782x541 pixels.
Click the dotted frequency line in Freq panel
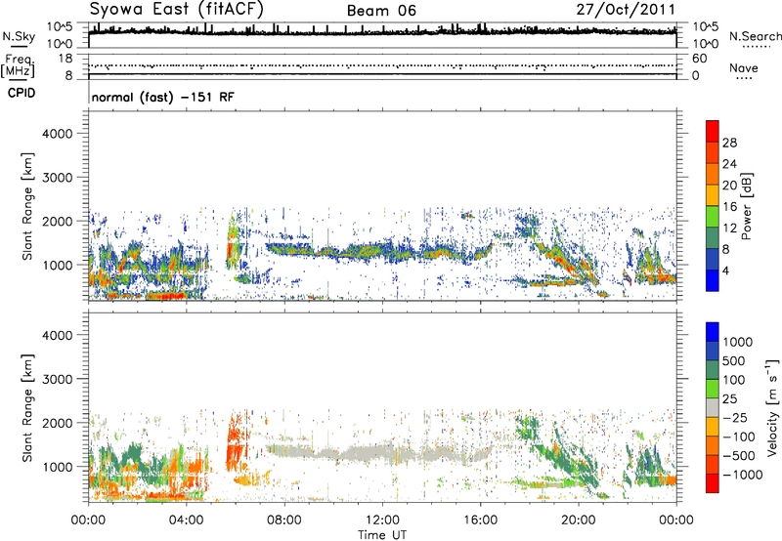point(382,65)
